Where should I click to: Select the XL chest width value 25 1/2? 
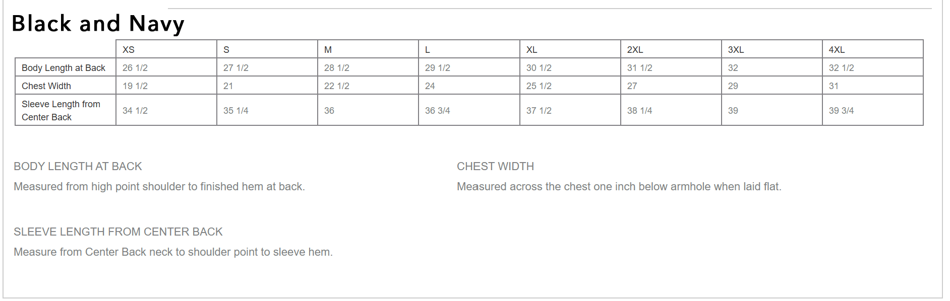(539, 86)
